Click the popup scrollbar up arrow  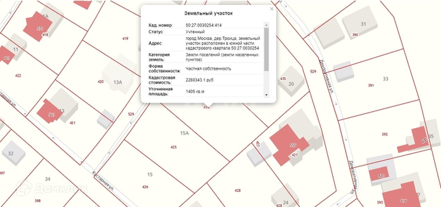click(266, 25)
